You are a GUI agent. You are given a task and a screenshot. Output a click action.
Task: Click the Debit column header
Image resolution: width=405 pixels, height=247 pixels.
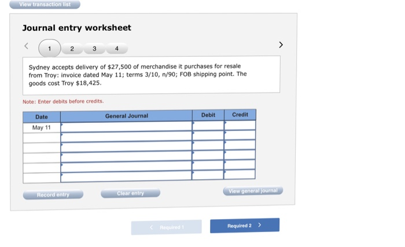click(x=208, y=115)
